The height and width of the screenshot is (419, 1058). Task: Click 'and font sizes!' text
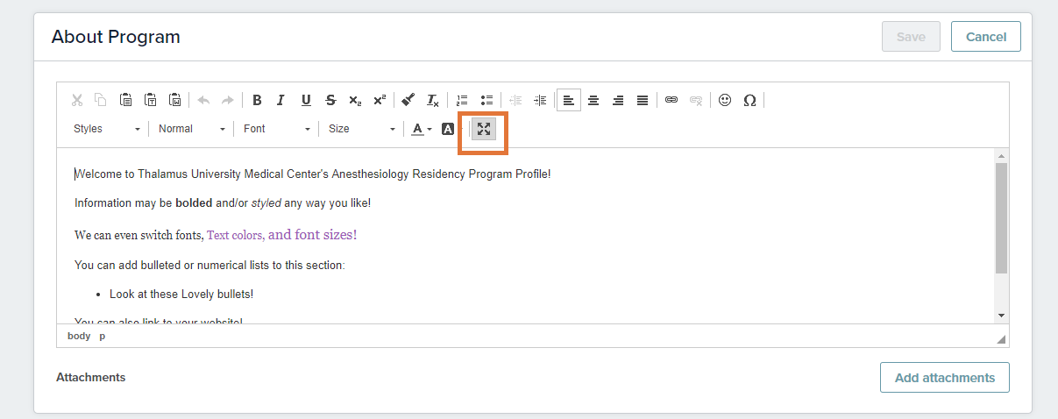tap(313, 234)
